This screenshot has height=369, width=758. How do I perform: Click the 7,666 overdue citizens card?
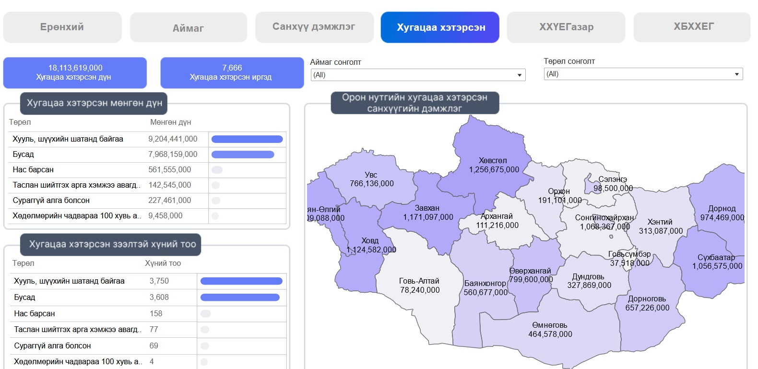(232, 72)
